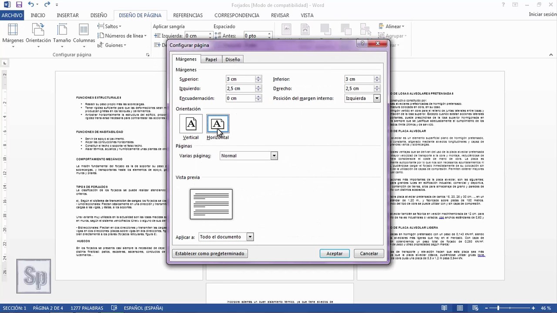This screenshot has height=313, width=557.
Task: Open the Saltos breaks menu
Action: coord(109,27)
